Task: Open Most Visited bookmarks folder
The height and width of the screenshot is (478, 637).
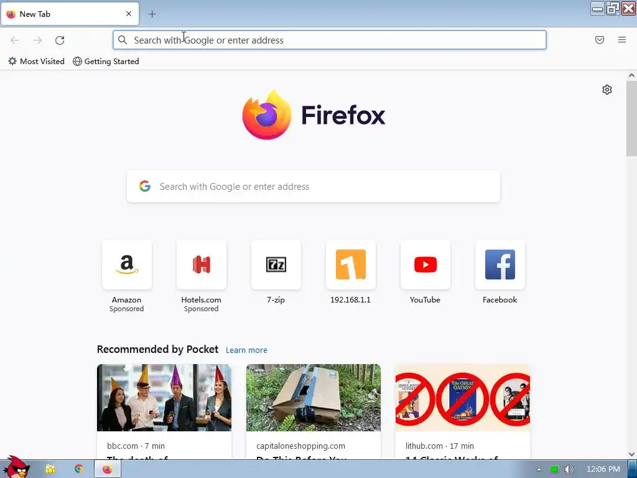Action: pyautogui.click(x=37, y=62)
